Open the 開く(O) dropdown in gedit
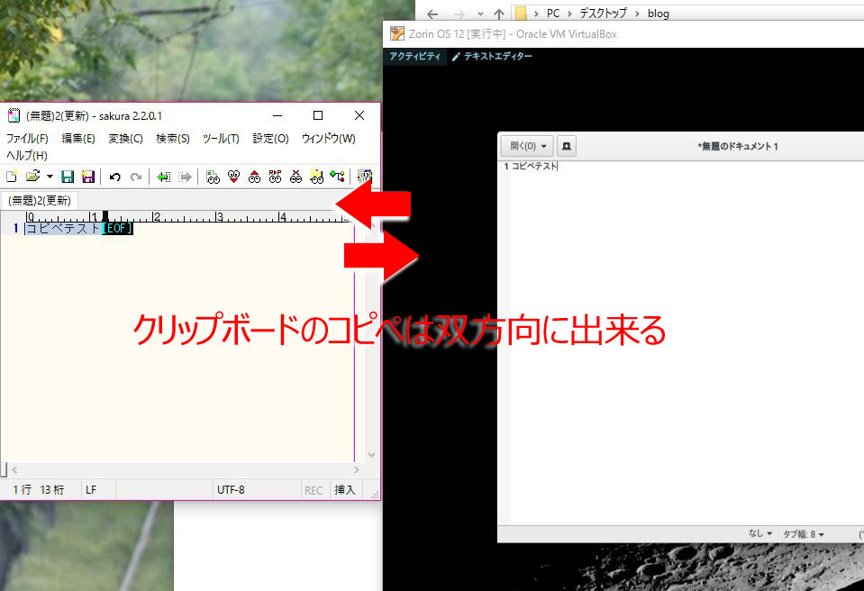The height and width of the screenshot is (591, 864). 529,146
